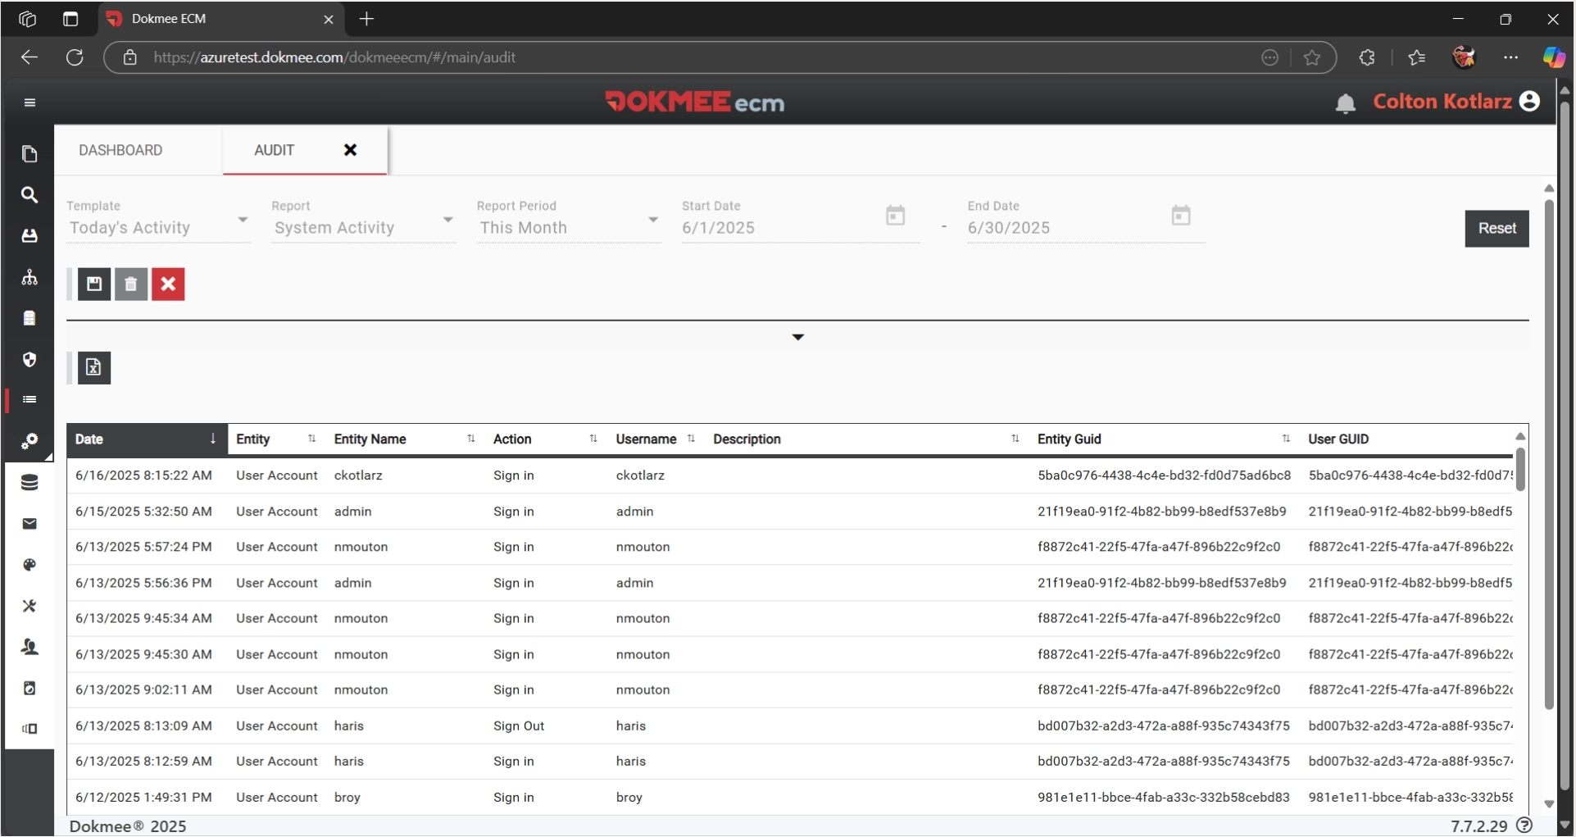
Task: Export the audit results to Excel
Action: point(94,368)
